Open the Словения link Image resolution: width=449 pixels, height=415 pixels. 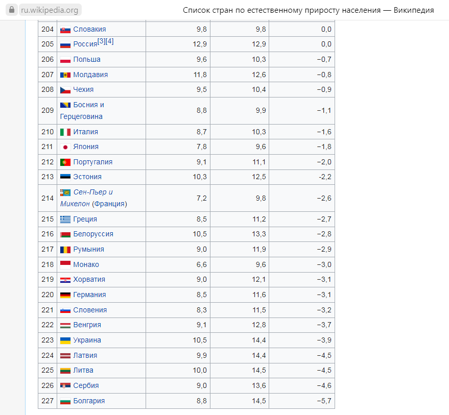click(x=90, y=310)
